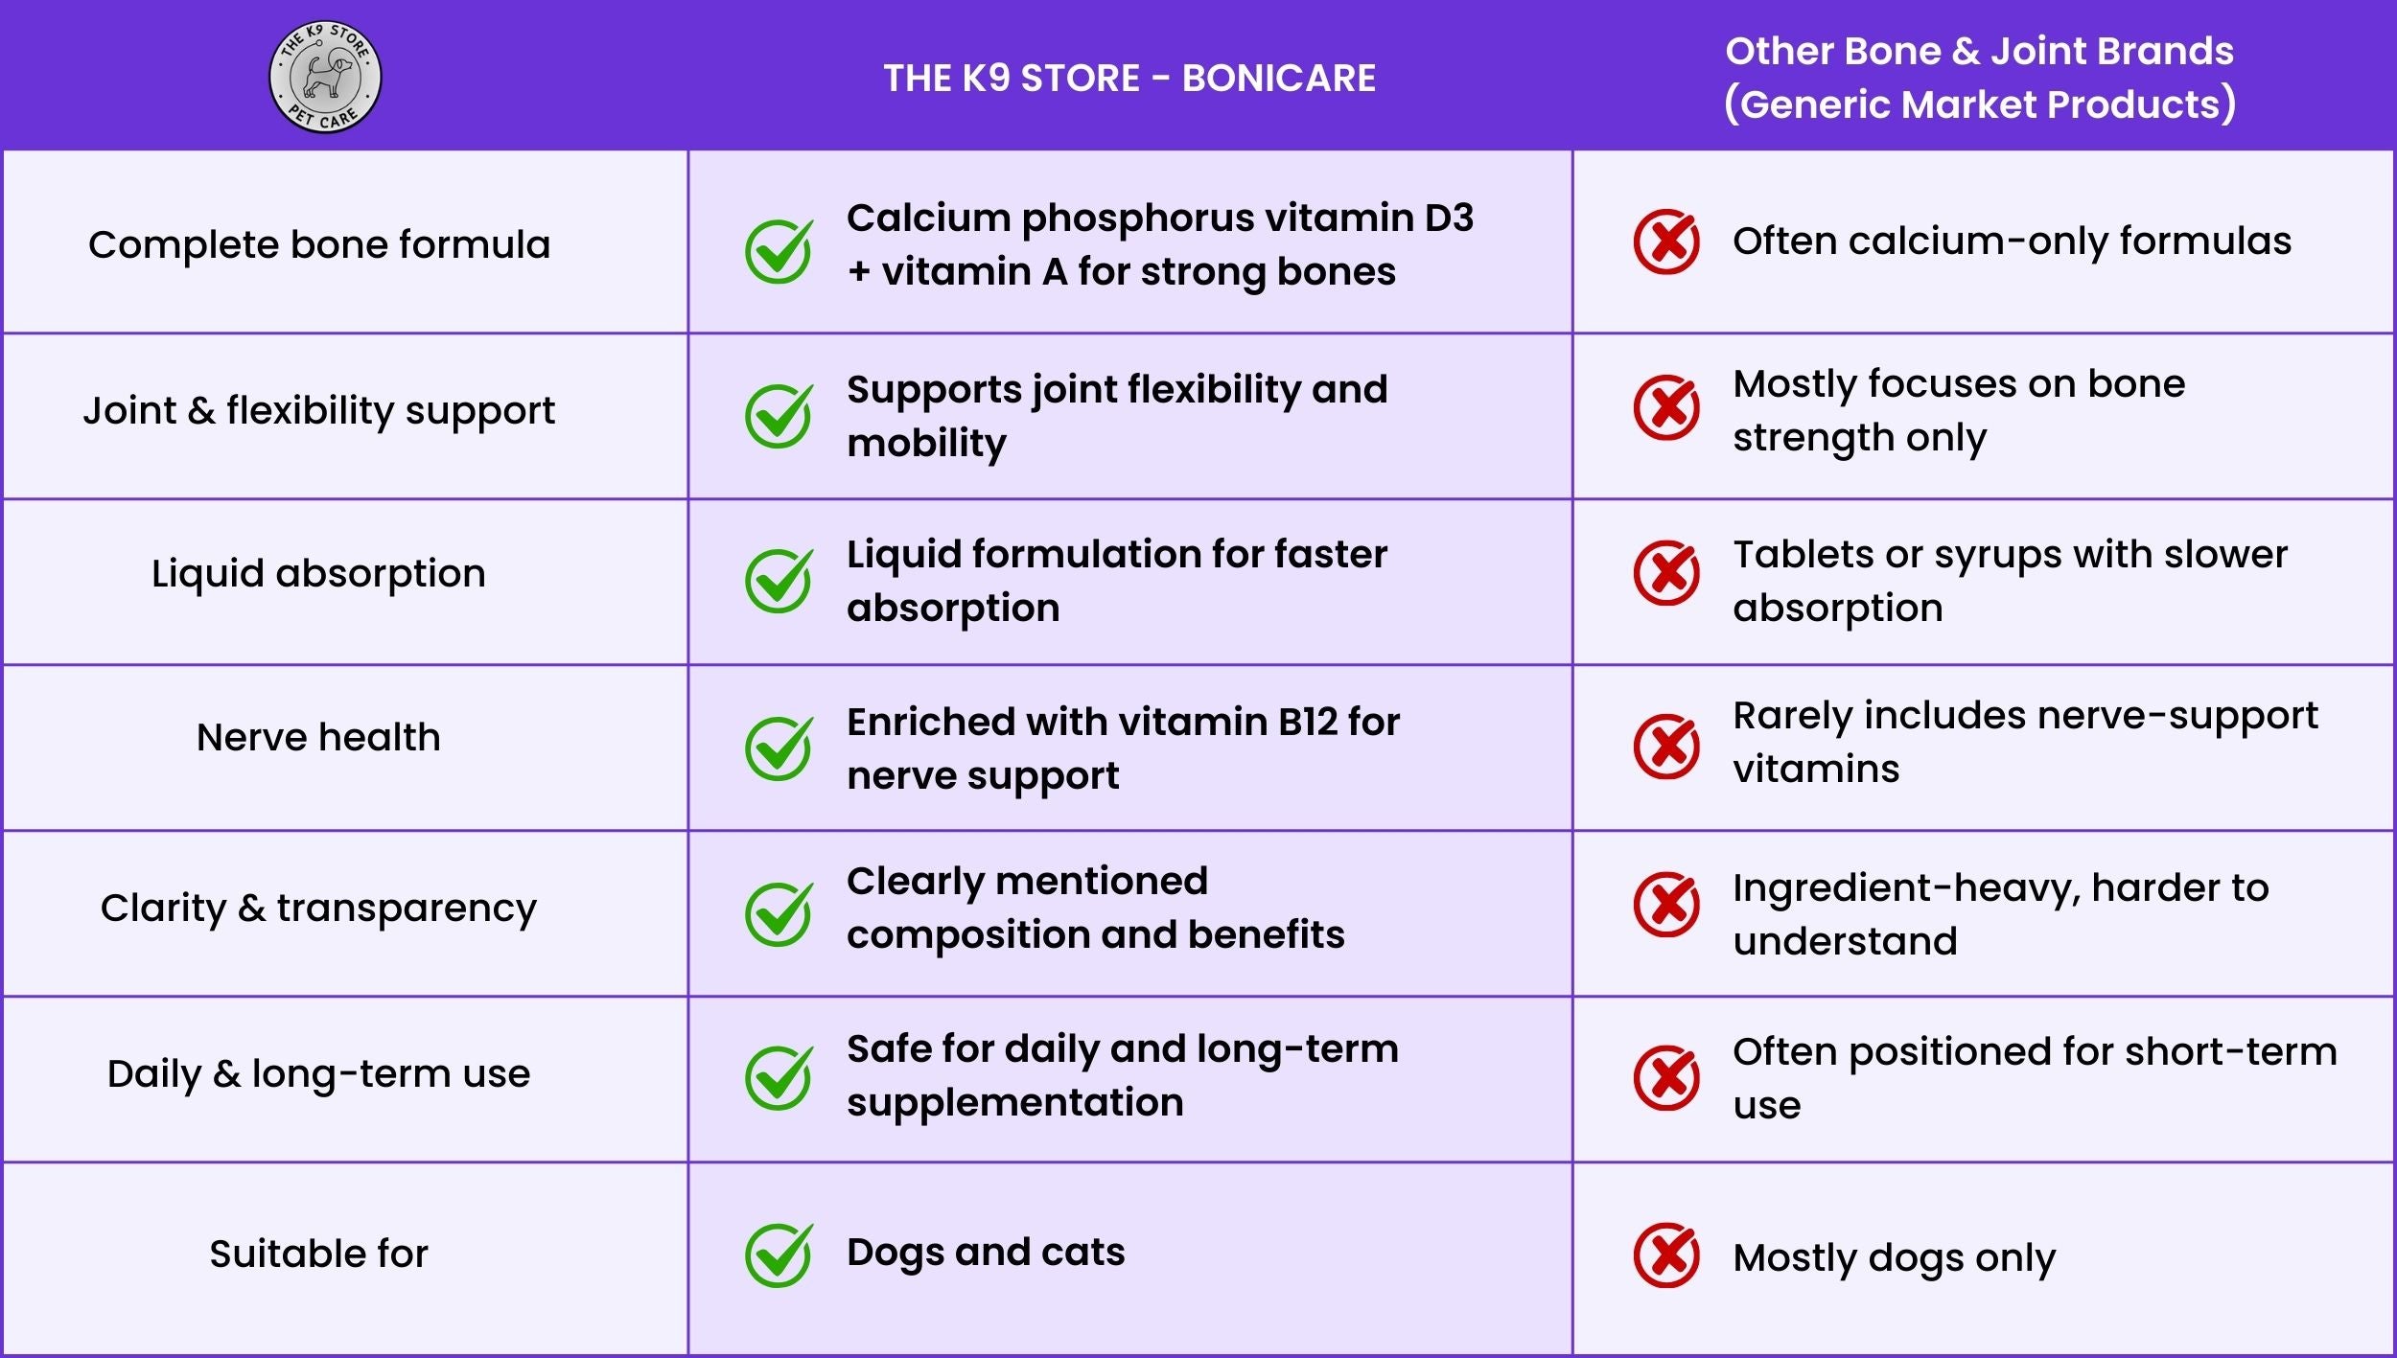The image size is (2397, 1358).
Task: Click THE K9 STORE - BONICARE column header
Action: [1129, 78]
